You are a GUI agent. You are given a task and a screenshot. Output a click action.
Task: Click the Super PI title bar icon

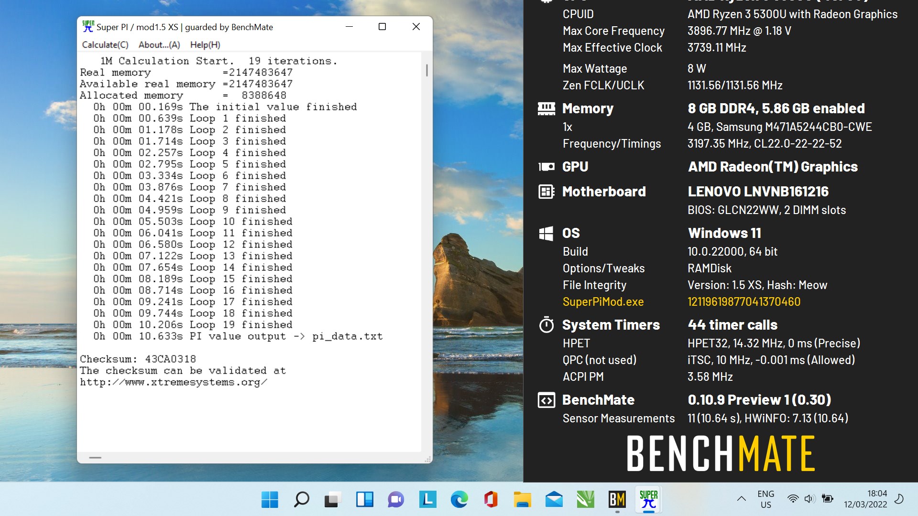pos(88,27)
